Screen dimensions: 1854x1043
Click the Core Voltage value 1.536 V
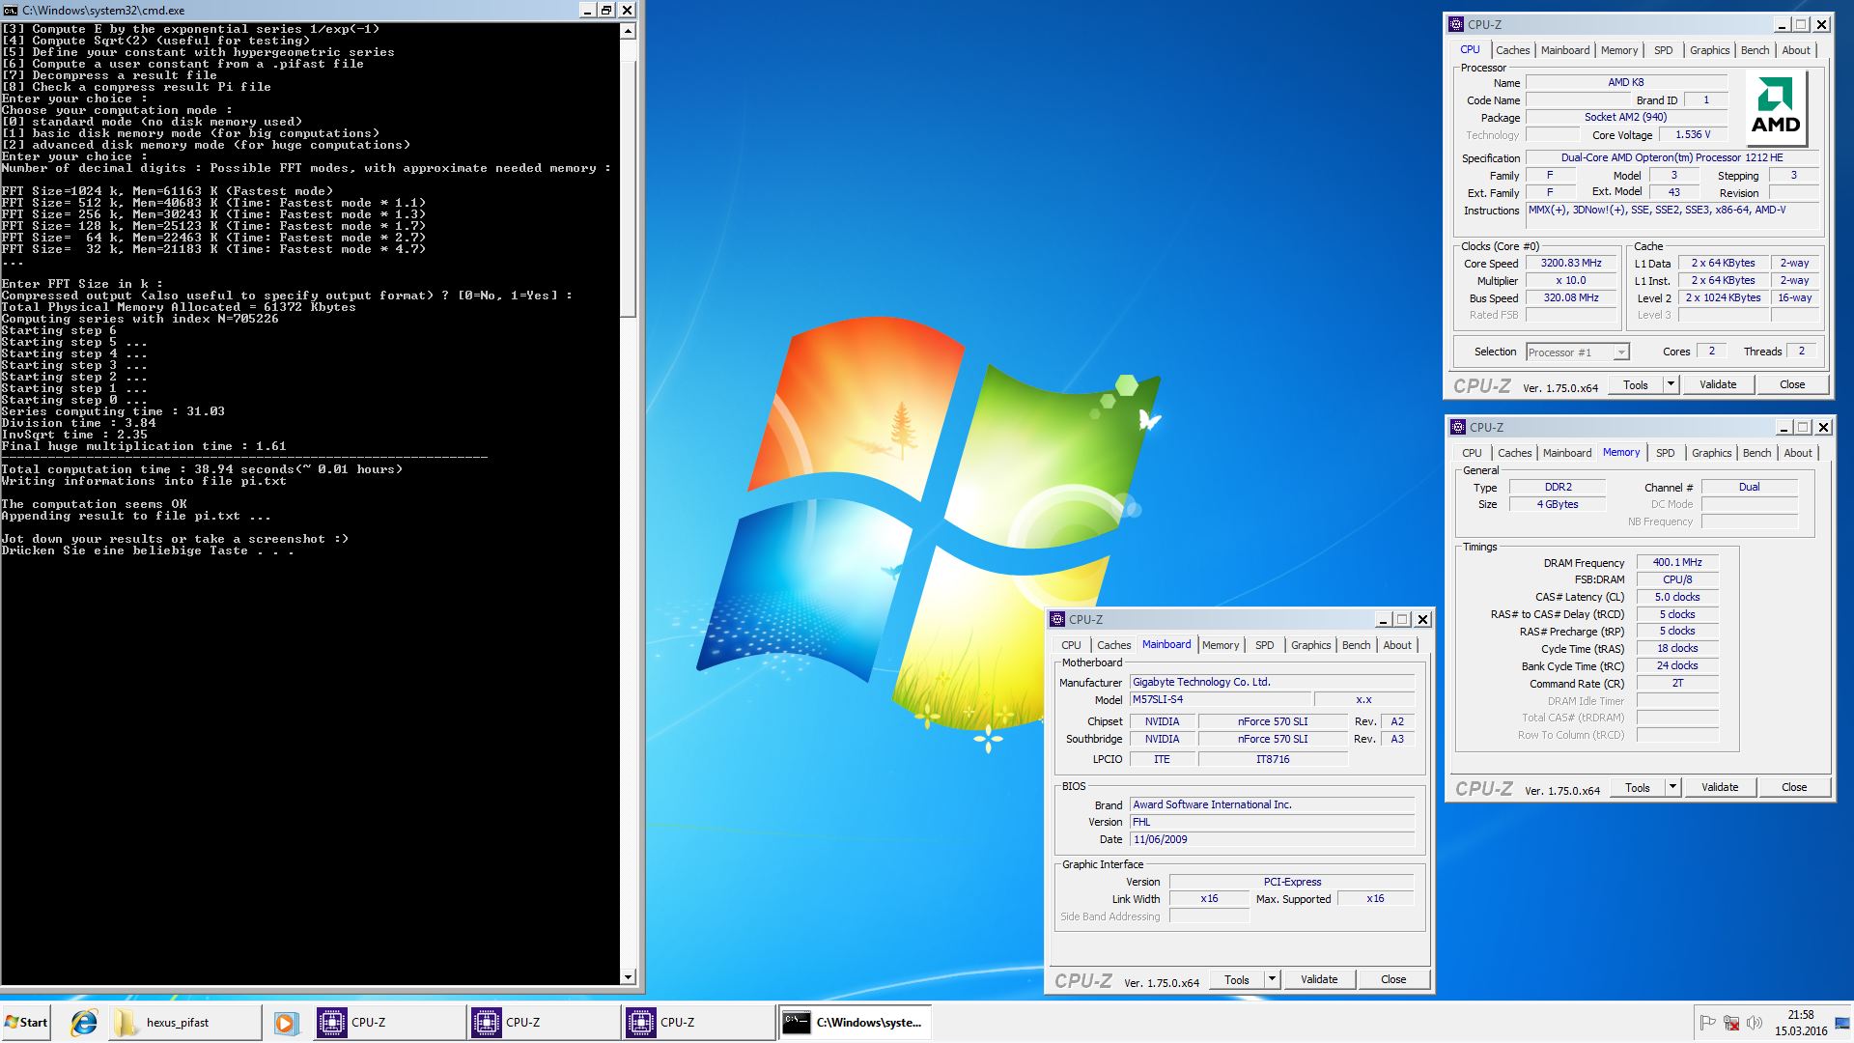1693,135
